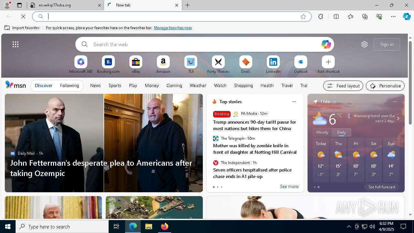Screen dimensions: 414x233
Task: Toggle Split screen in the toolbar
Action: [x=336, y=17]
